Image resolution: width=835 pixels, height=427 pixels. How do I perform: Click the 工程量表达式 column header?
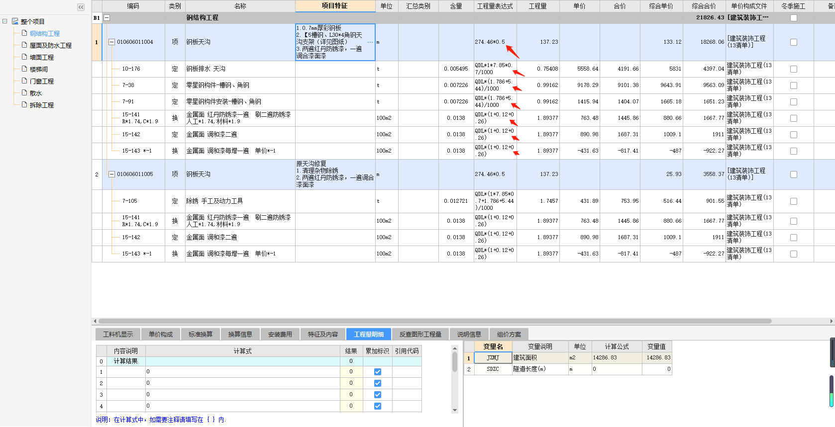(495, 6)
